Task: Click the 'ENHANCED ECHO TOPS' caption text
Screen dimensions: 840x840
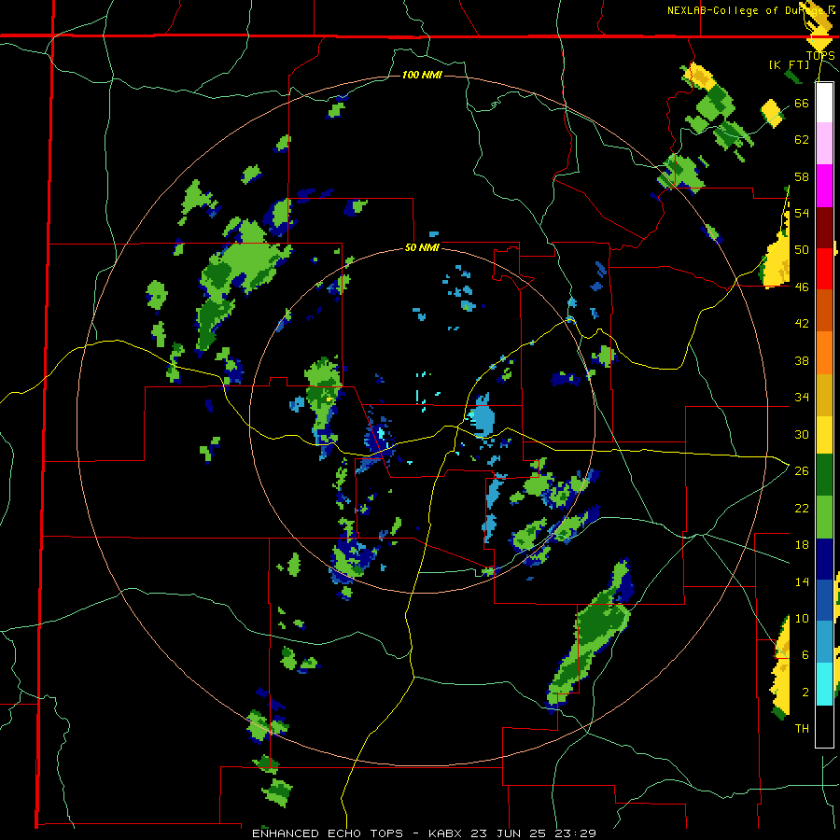Action: 328,833
